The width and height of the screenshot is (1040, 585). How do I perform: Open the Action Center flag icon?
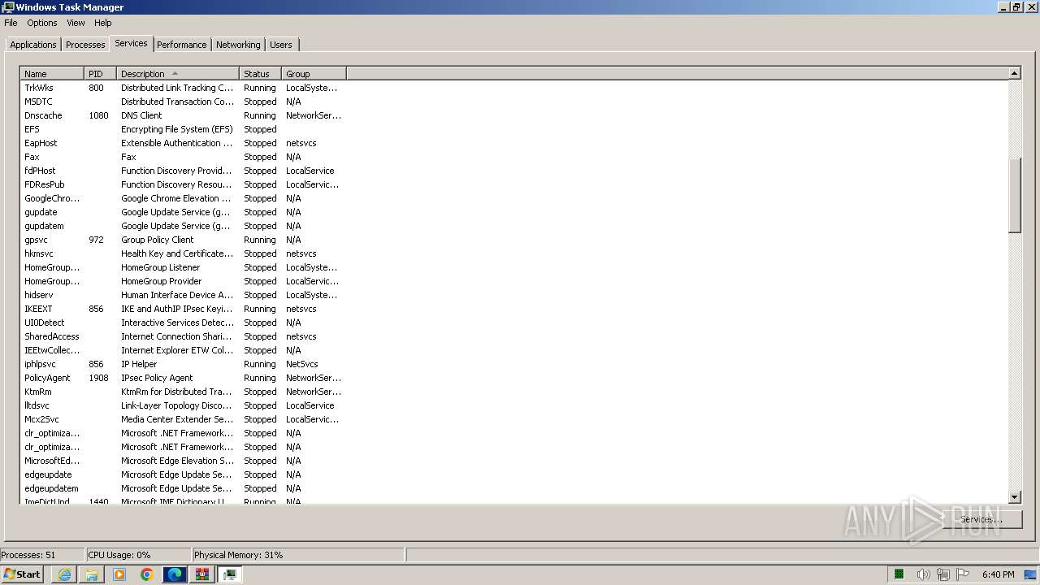[963, 574]
